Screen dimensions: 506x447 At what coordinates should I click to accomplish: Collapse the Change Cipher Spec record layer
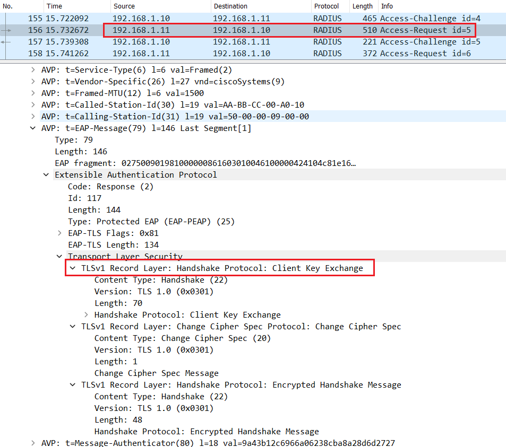pyautogui.click(x=73, y=326)
